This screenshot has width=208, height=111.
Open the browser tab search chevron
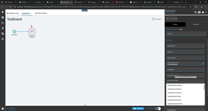pos(2,2)
